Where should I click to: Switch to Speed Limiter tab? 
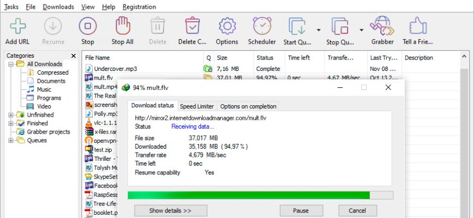(x=197, y=106)
